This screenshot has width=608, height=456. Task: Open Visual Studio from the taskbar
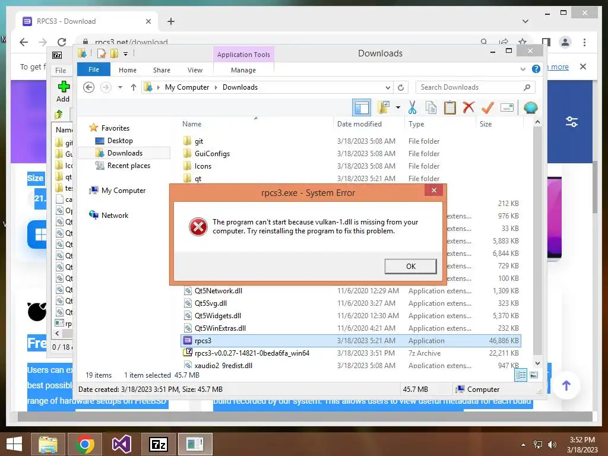pyautogui.click(x=122, y=444)
